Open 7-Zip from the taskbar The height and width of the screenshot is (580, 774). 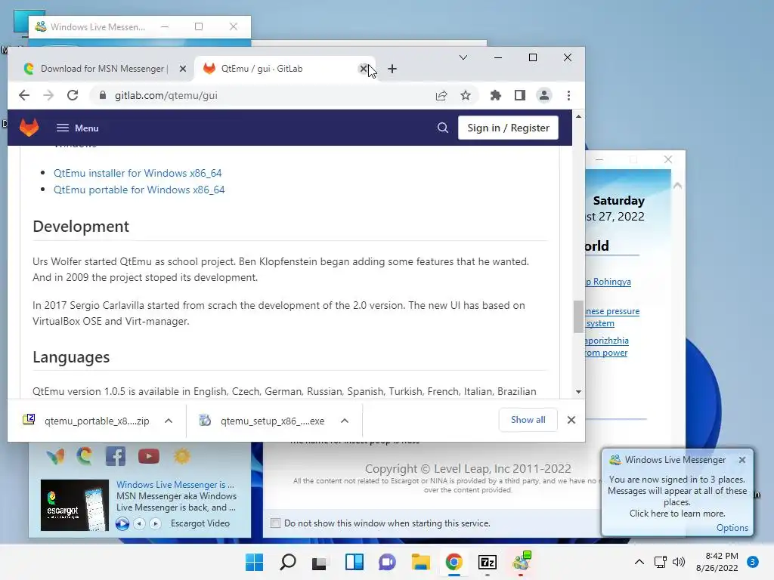point(488,562)
